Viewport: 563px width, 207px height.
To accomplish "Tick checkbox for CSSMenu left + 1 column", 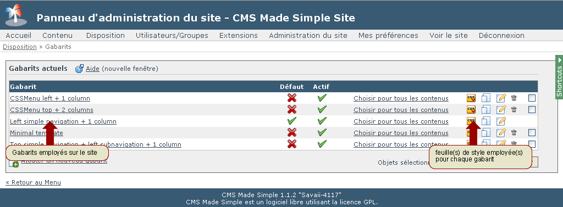I will 532,98.
